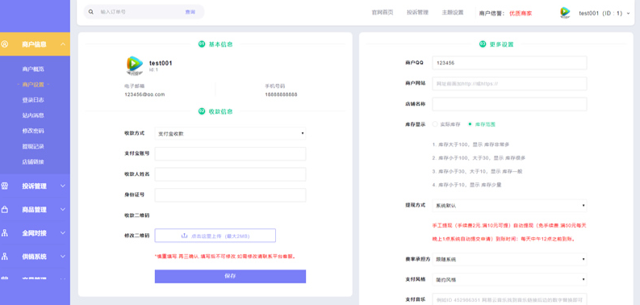
Task: Collapse 商户信息 section via its chevron
Action: [x=62, y=44]
